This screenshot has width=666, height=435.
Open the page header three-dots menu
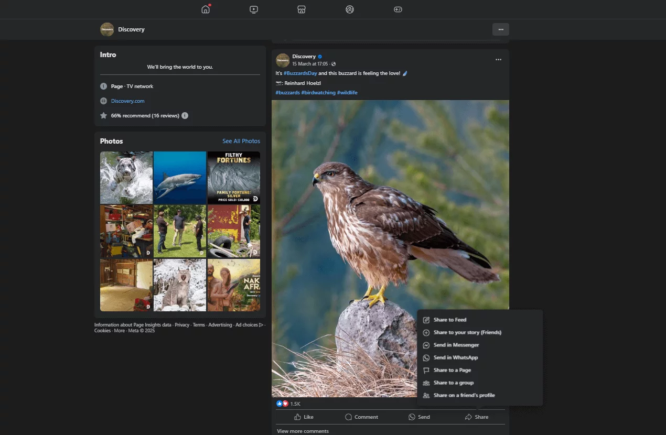pyautogui.click(x=501, y=29)
